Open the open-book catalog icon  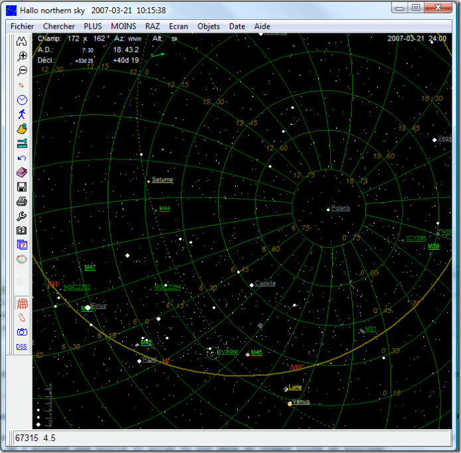pos(21,230)
